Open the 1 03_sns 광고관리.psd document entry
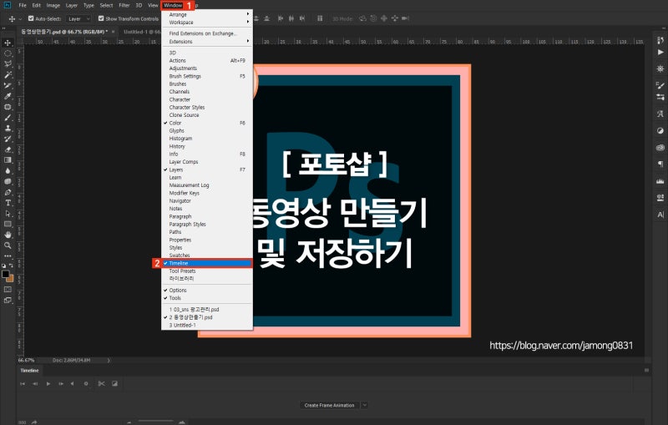Screen dimensions: 668x425 (207, 310)
